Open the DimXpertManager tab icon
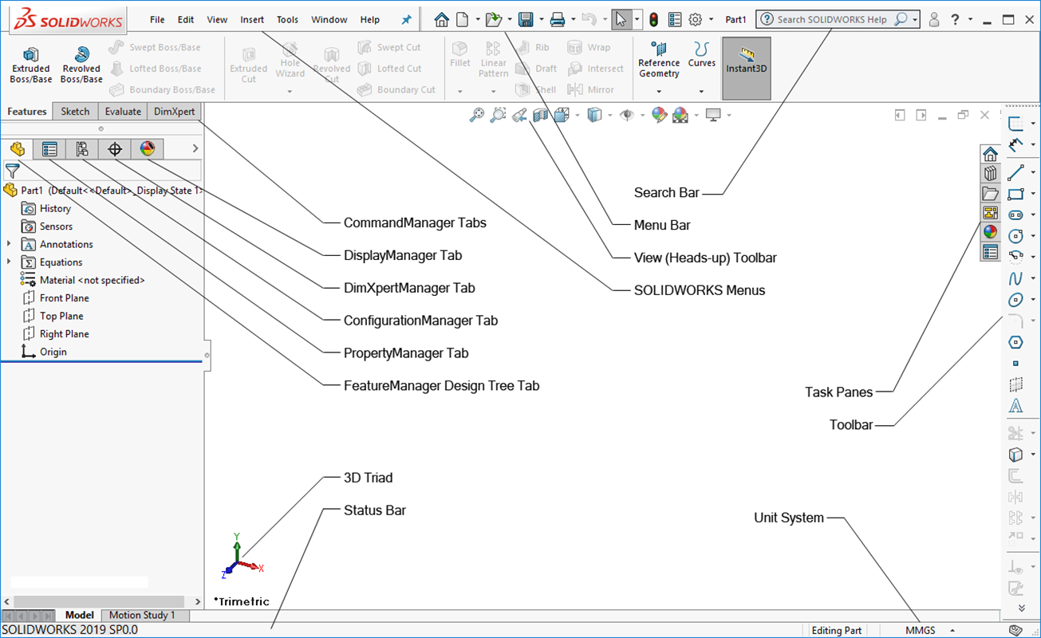This screenshot has height=638, width=1041. coord(115,148)
